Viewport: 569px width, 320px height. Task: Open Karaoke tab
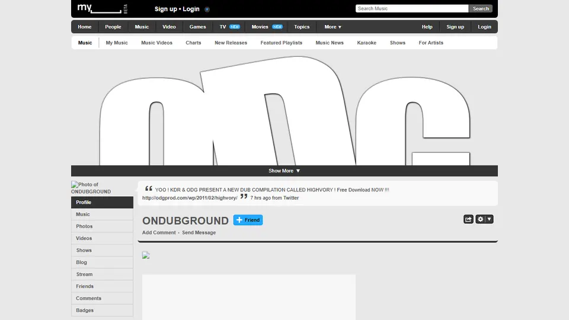[366, 43]
